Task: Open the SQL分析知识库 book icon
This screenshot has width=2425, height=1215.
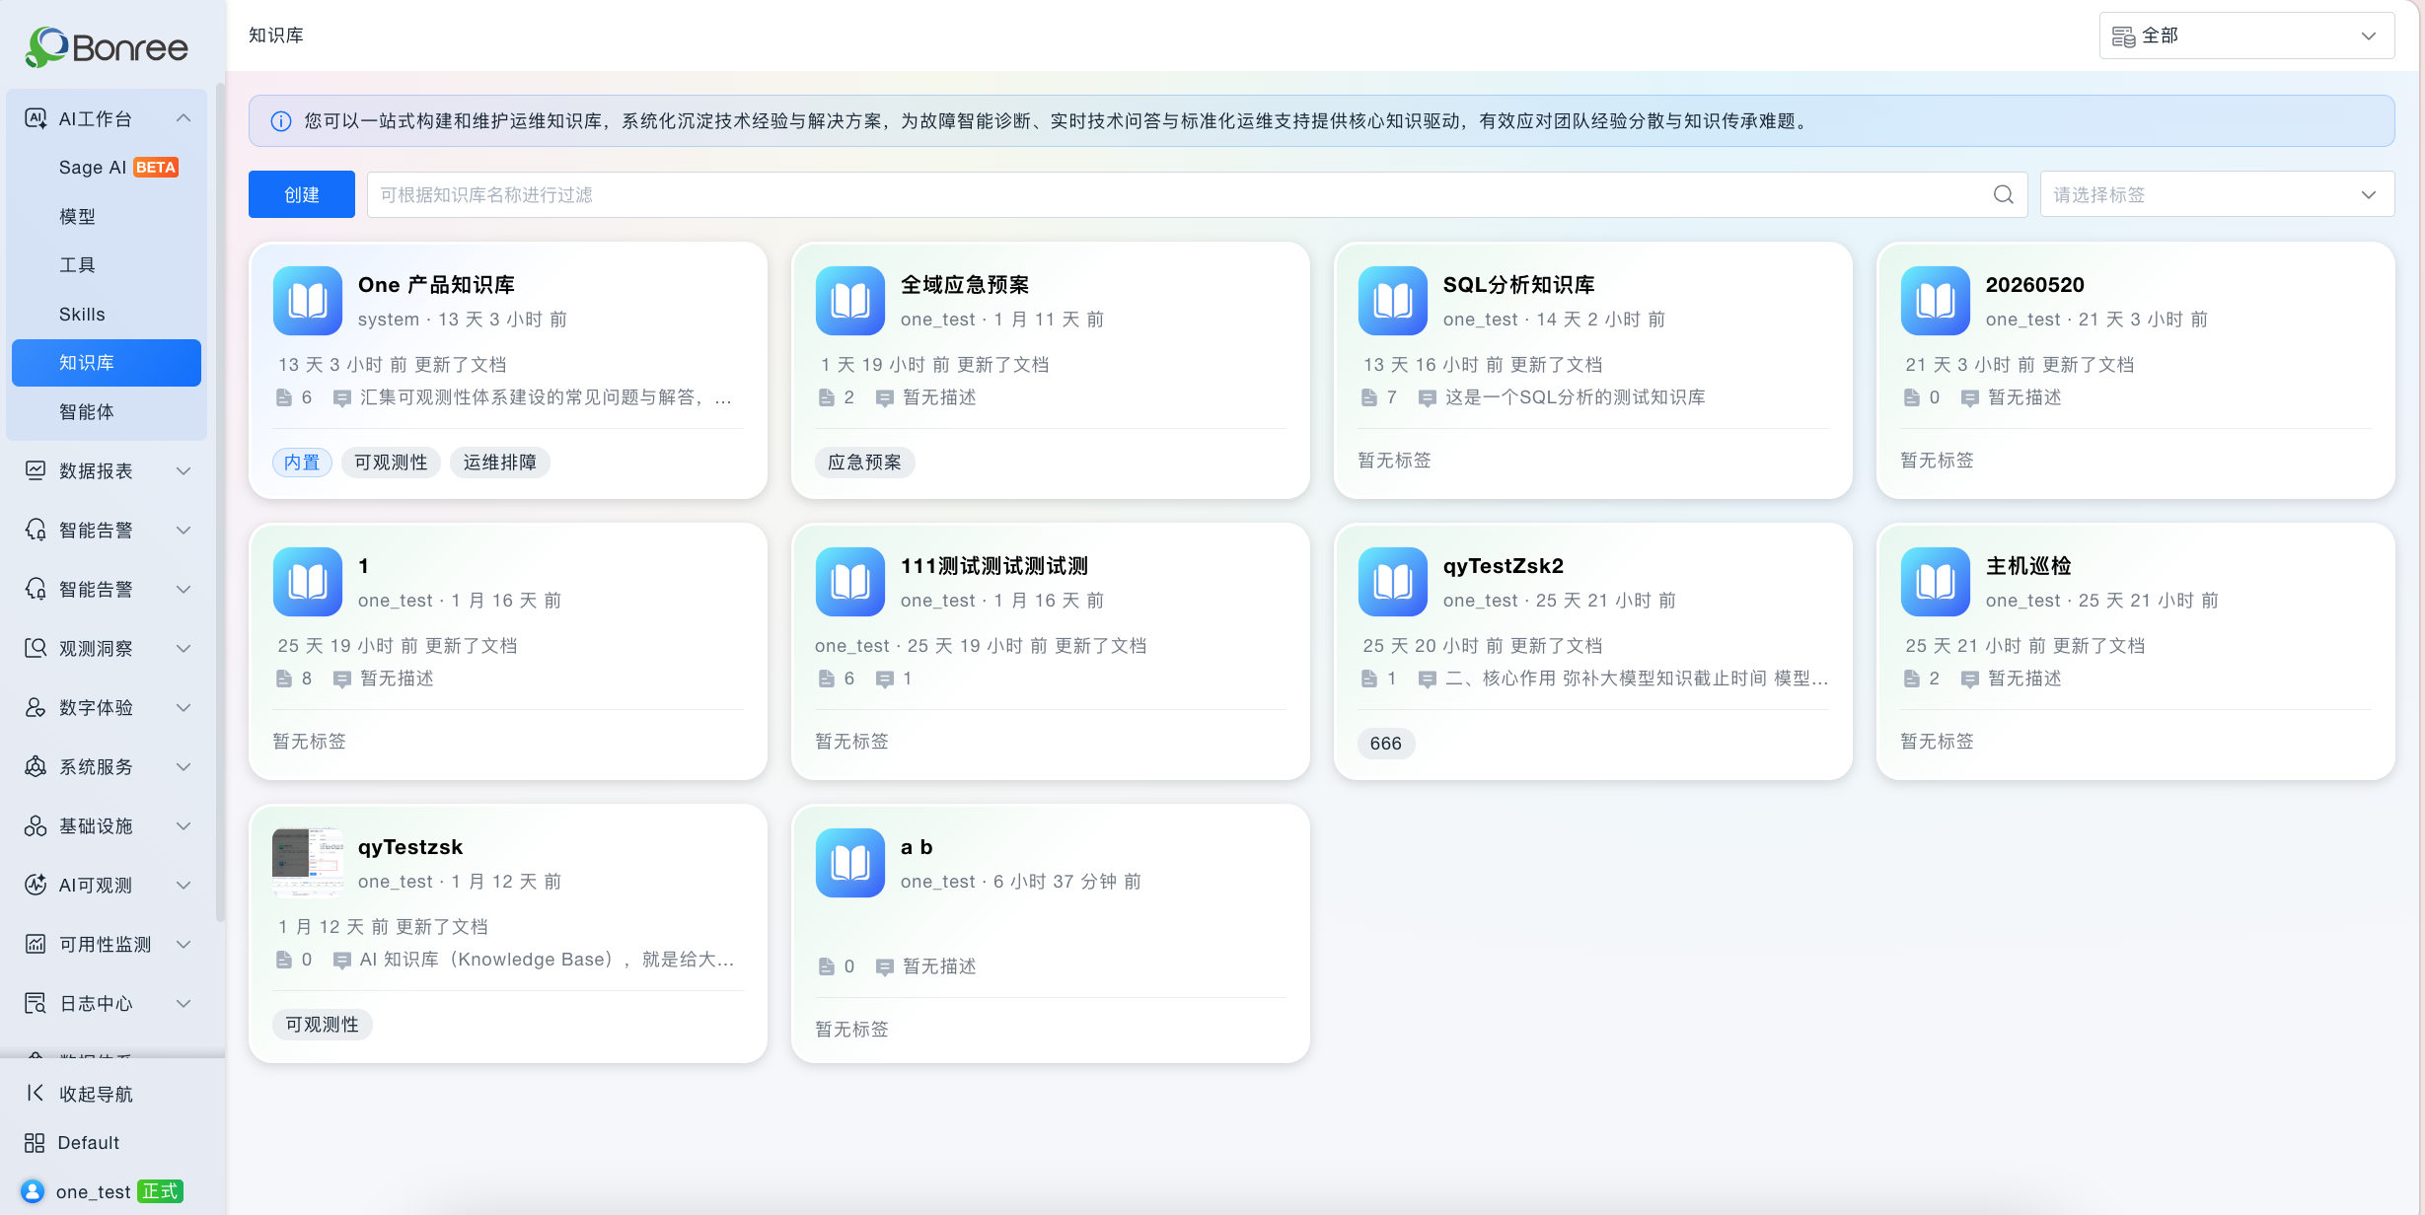Action: 1393,301
